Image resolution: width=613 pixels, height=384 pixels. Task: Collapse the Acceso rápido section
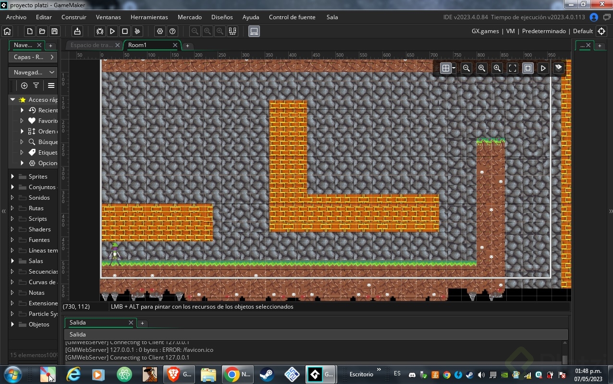pyautogui.click(x=12, y=99)
